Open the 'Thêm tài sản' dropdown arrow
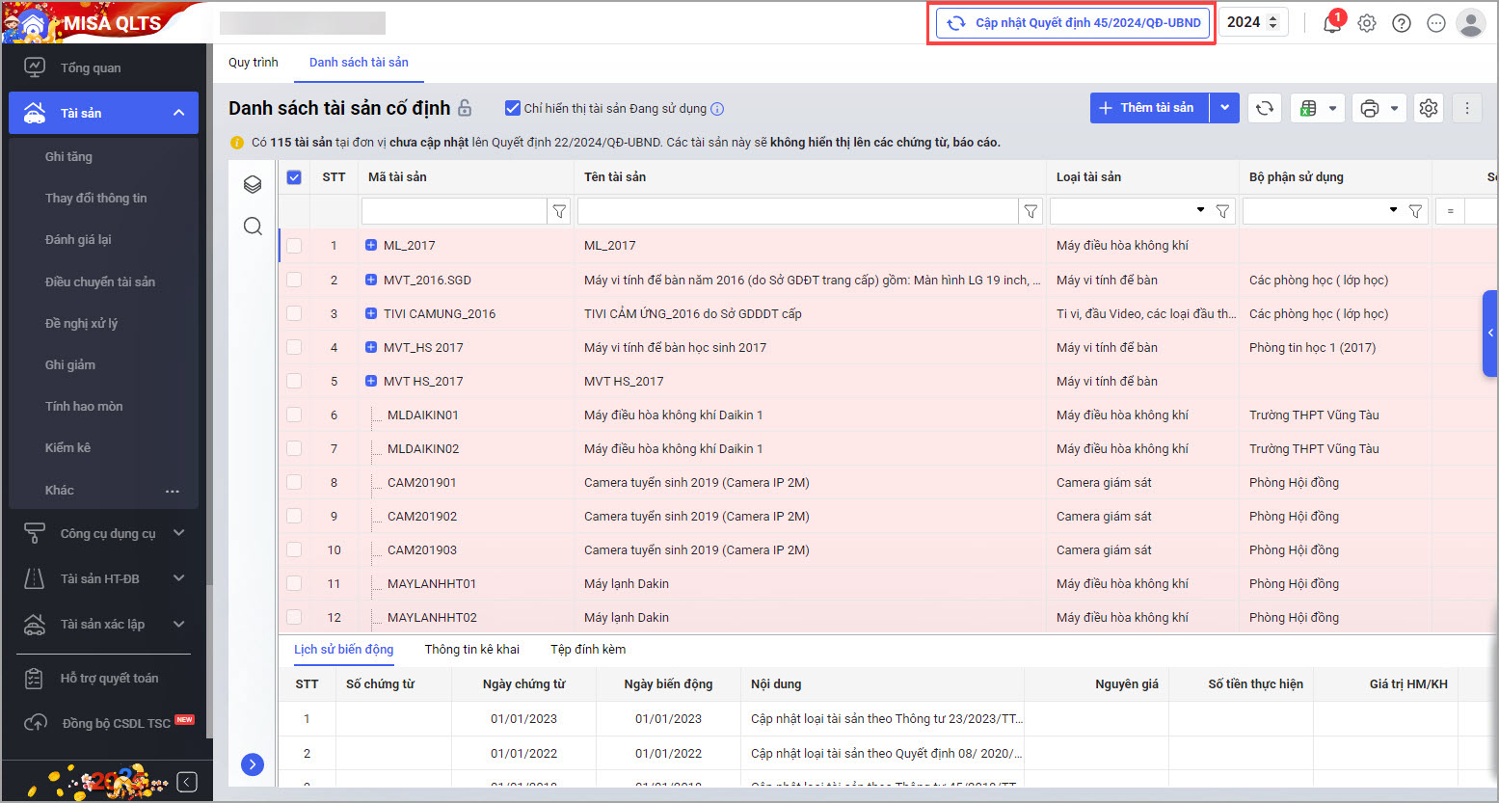 point(1224,108)
